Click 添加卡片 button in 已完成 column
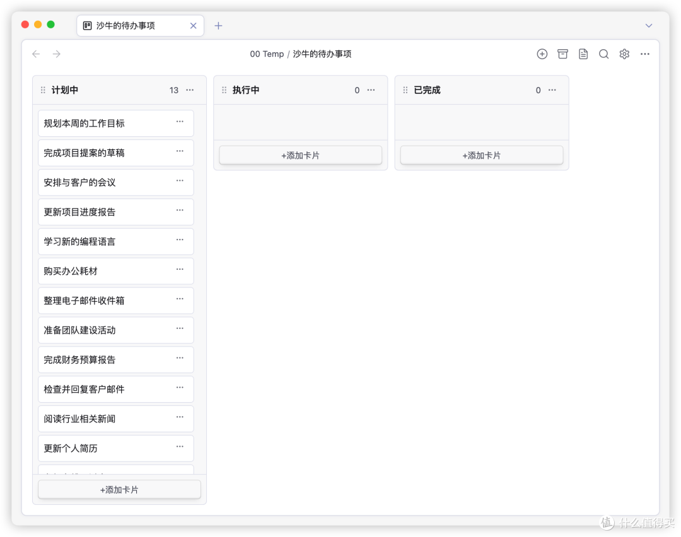 [481, 156]
